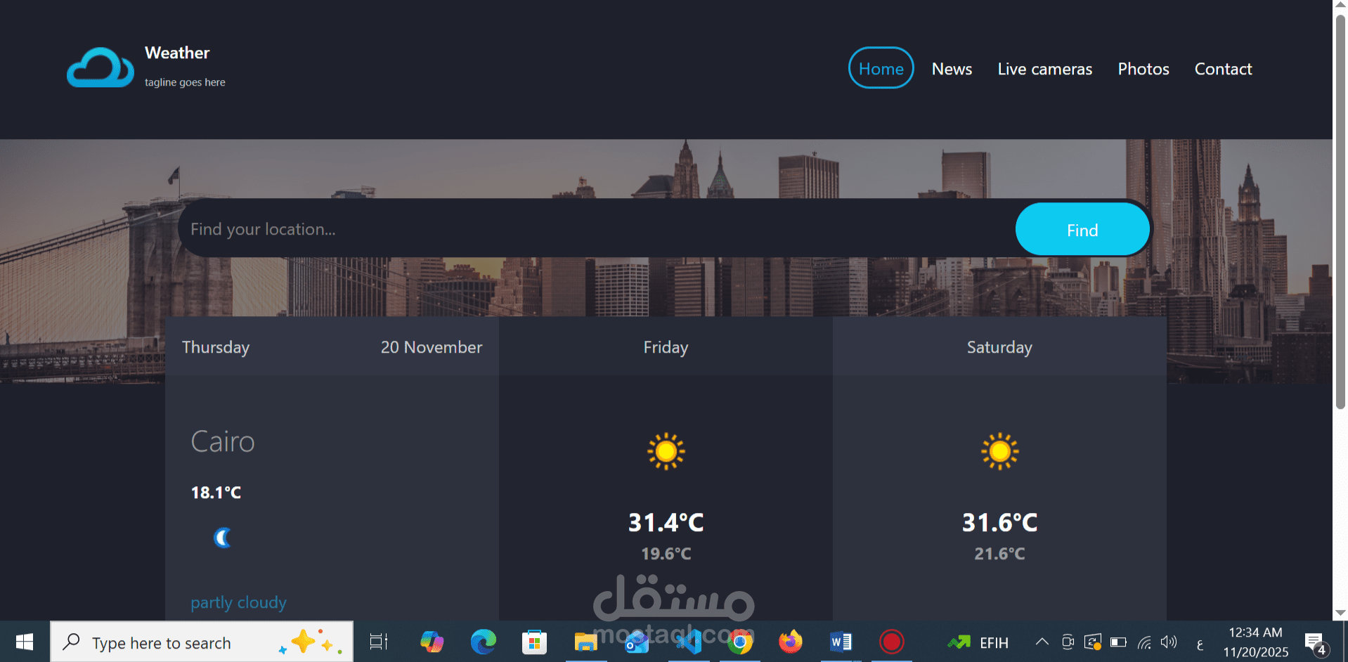The height and width of the screenshot is (662, 1348).
Task: Open the notification center
Action: [x=1316, y=642]
